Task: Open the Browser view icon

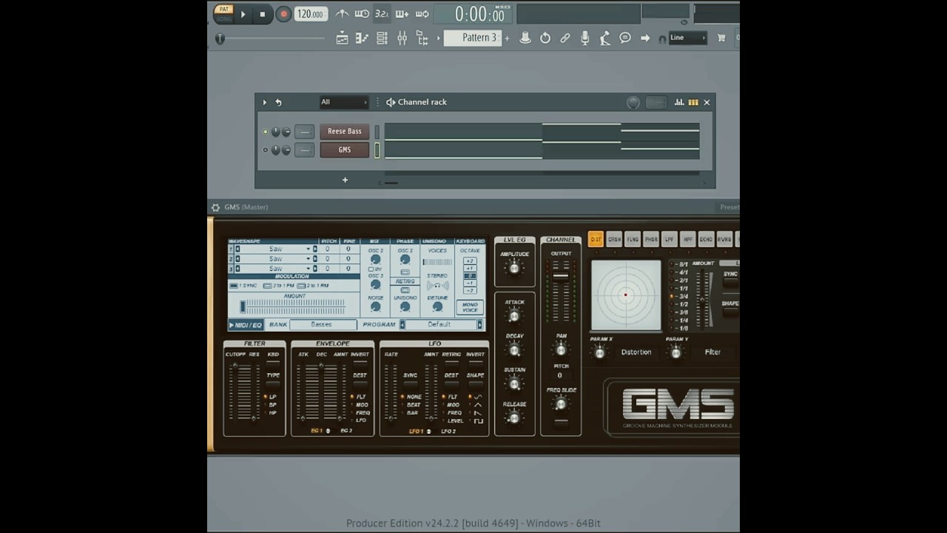Action: click(x=422, y=38)
